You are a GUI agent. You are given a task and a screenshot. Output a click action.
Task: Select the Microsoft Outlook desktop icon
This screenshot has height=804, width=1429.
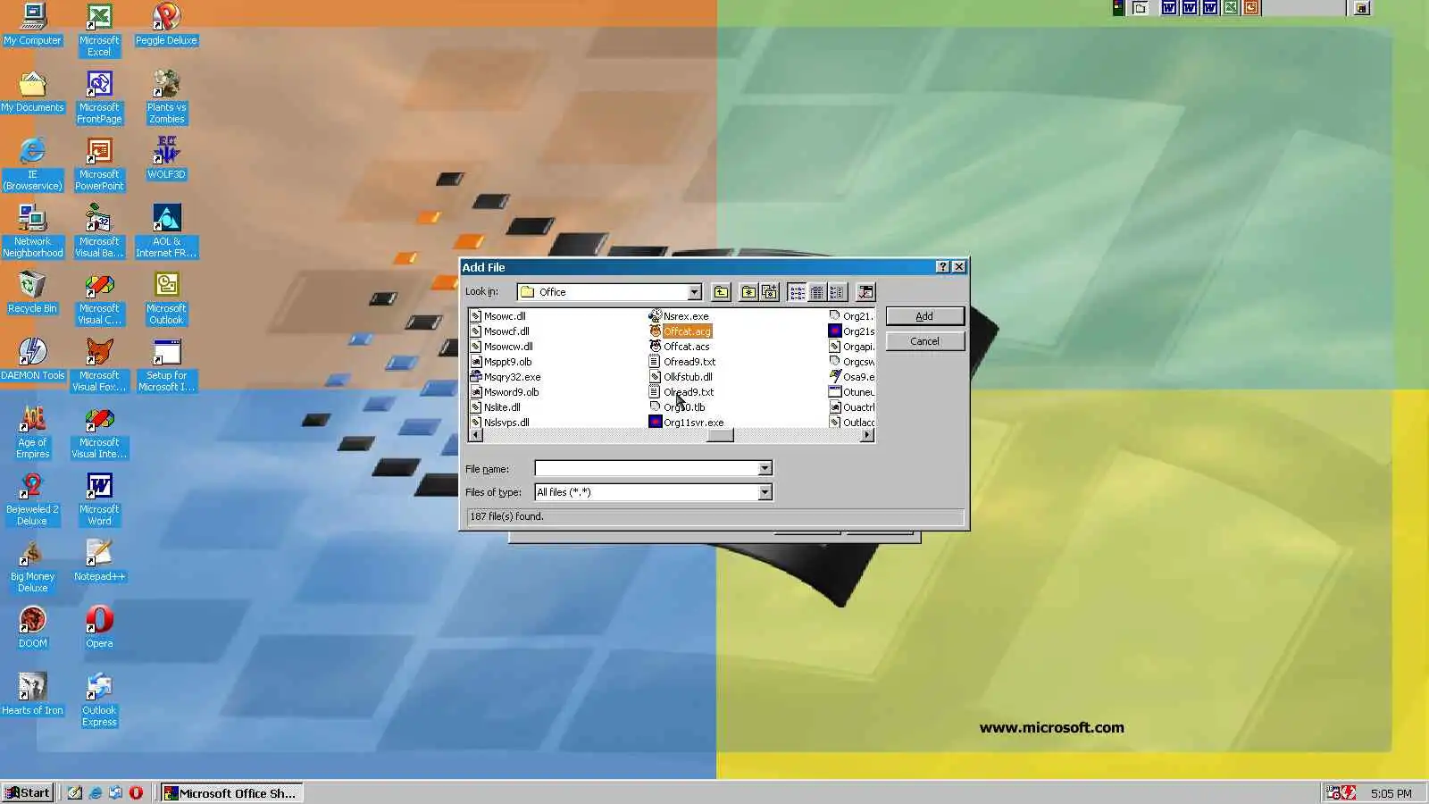tap(166, 298)
